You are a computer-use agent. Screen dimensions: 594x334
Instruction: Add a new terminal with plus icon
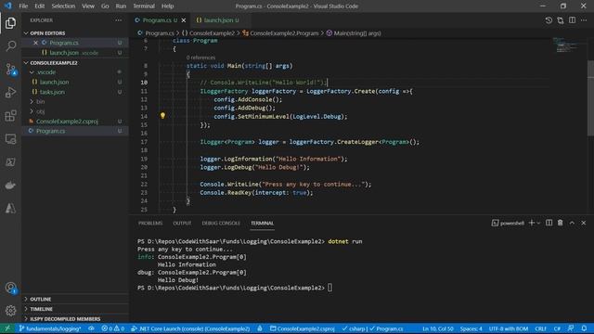pyautogui.click(x=532, y=223)
